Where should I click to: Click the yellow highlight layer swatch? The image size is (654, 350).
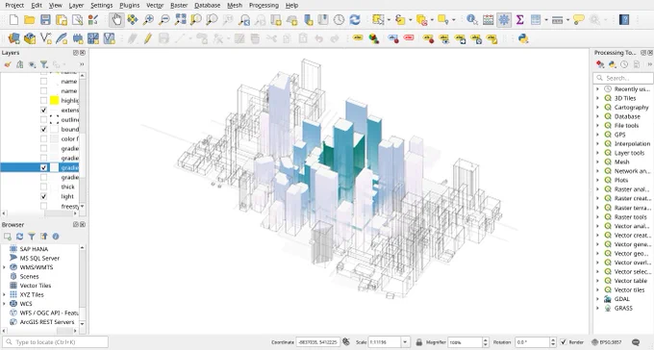(x=54, y=101)
